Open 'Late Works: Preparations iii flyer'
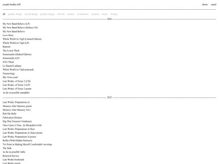Image resolution: width=219 pixels, height=164 pixels. point(19,129)
